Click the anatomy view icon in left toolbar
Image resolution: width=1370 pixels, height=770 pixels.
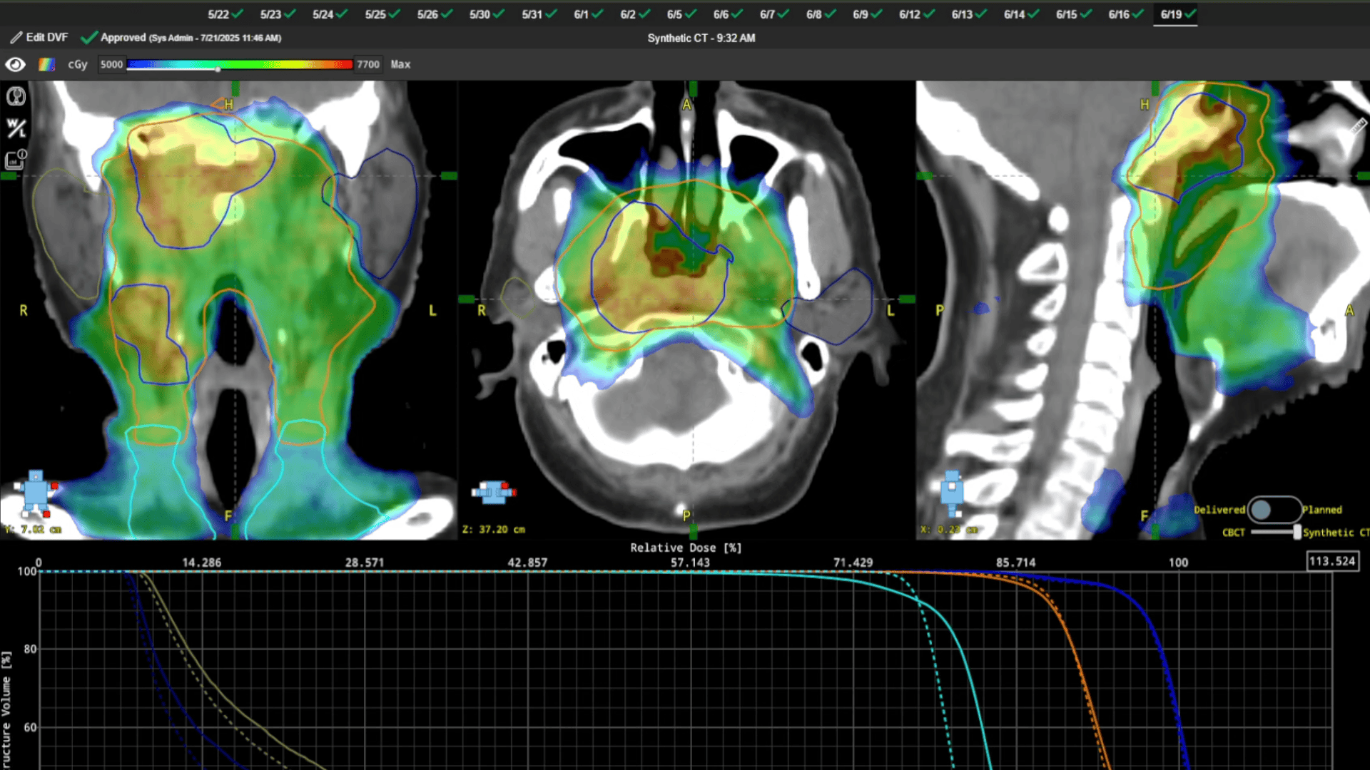[16, 96]
